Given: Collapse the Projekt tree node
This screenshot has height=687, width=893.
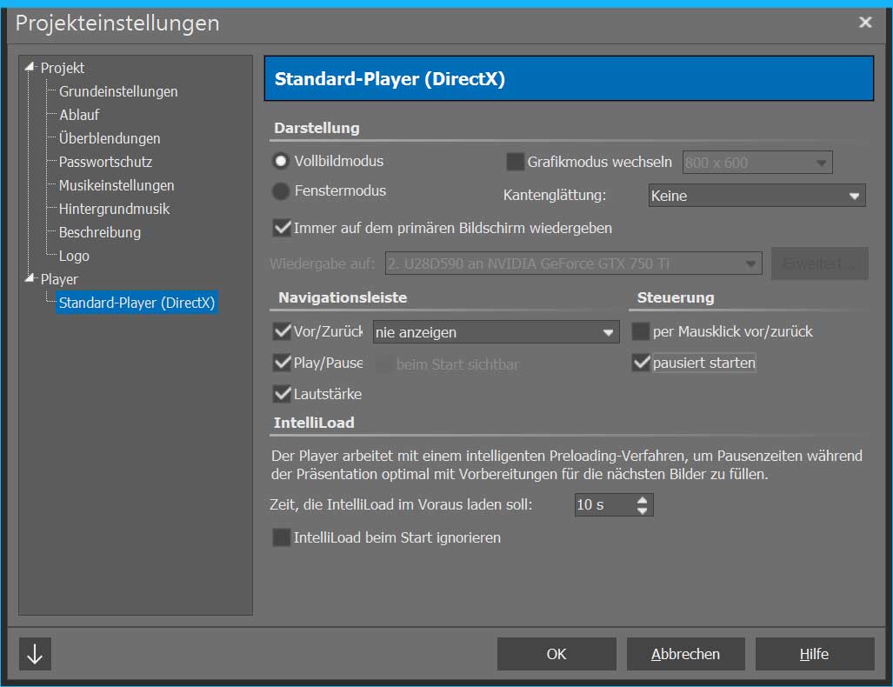Looking at the screenshot, I should pyautogui.click(x=30, y=68).
